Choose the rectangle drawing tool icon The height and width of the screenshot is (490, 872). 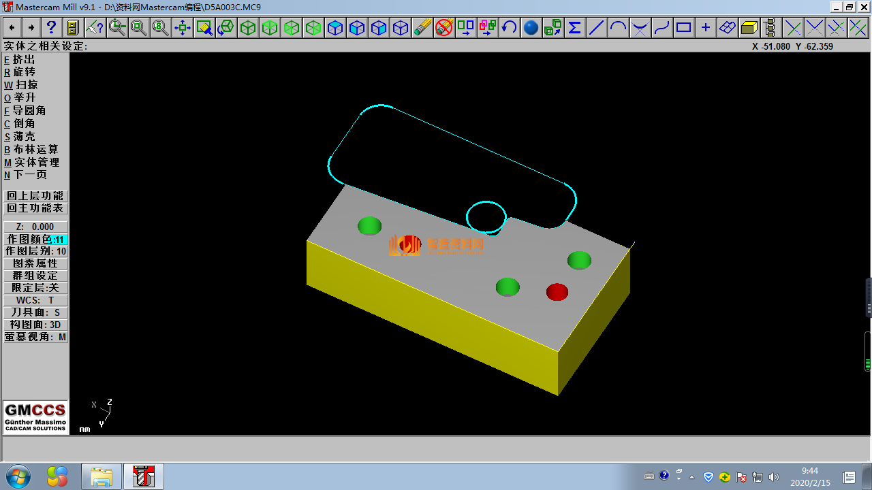684,28
